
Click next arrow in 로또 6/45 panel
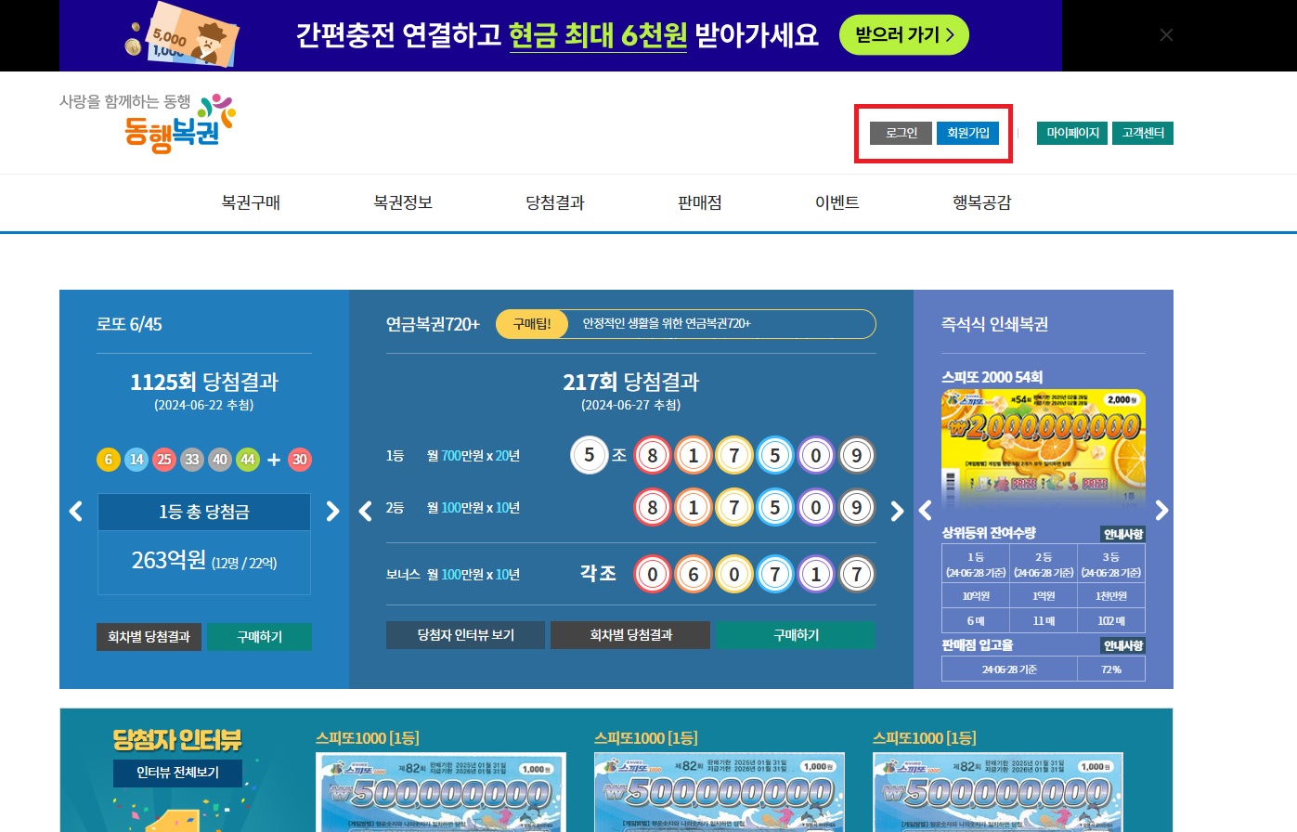(332, 511)
